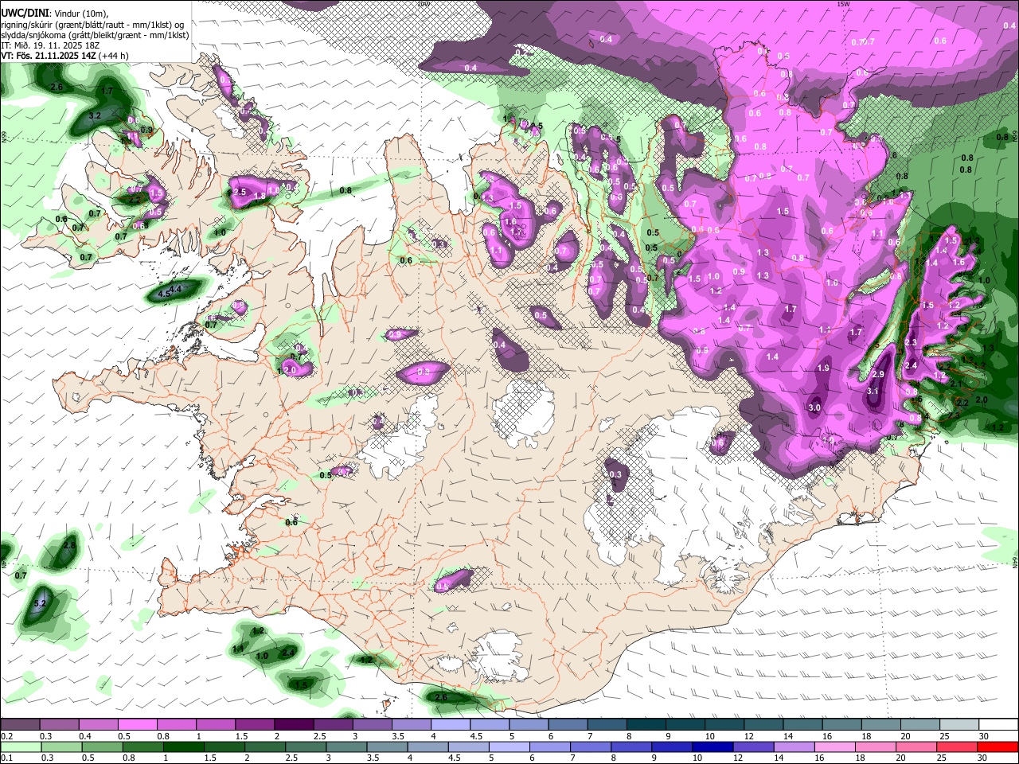Viewport: 1019px width, 764px height.
Task: Select the white upper-row swatch above 30
Action: pyautogui.click(x=998, y=724)
